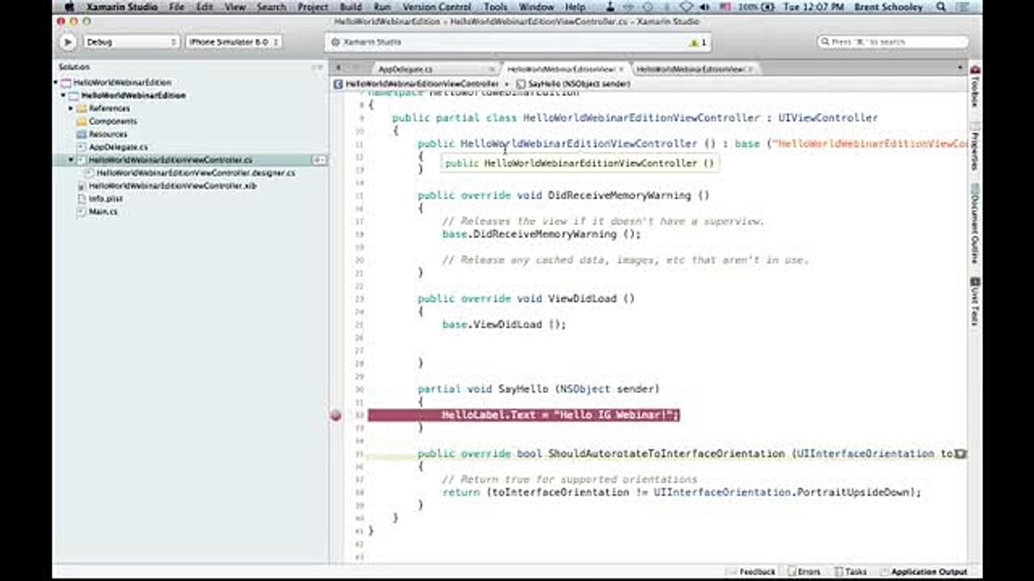Collapse the bold HelloWorldWebinarEdition project node

pyautogui.click(x=64, y=95)
